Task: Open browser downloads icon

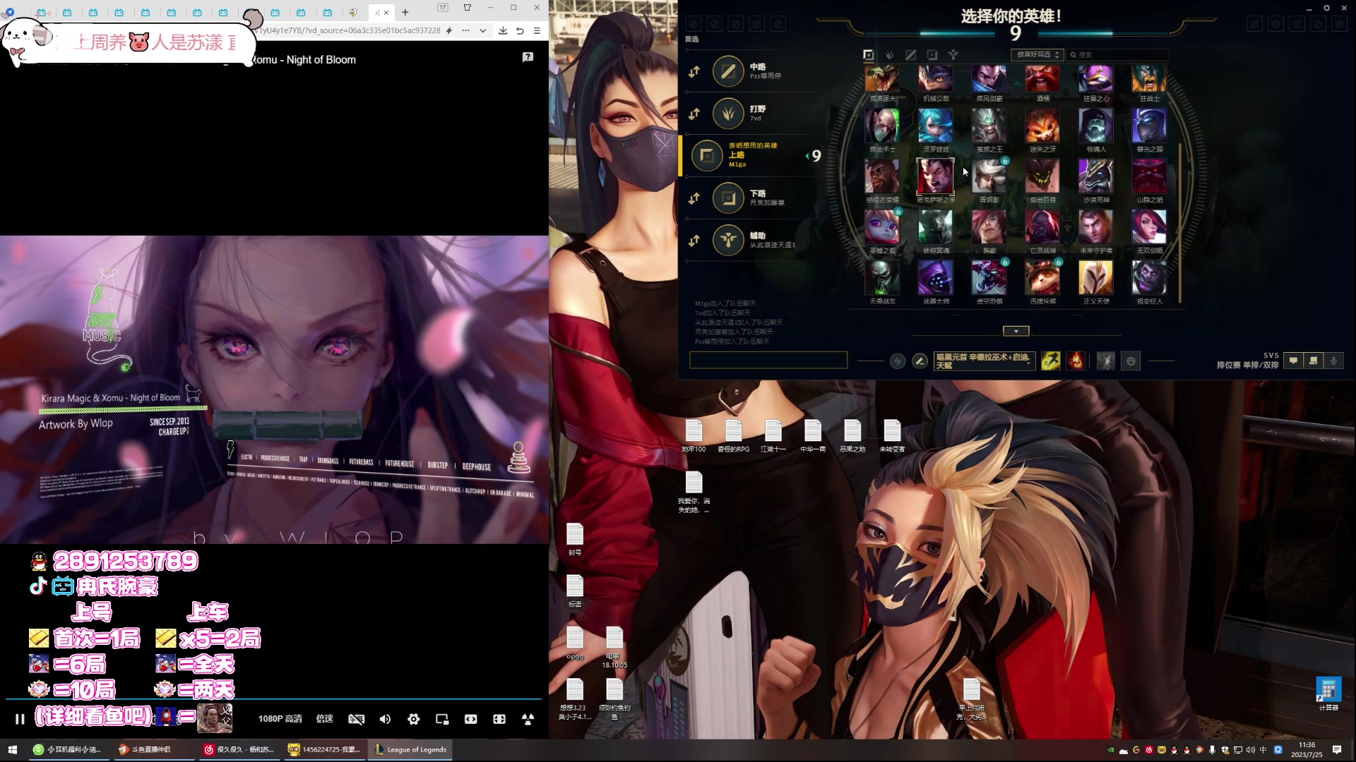Action: coord(503,30)
